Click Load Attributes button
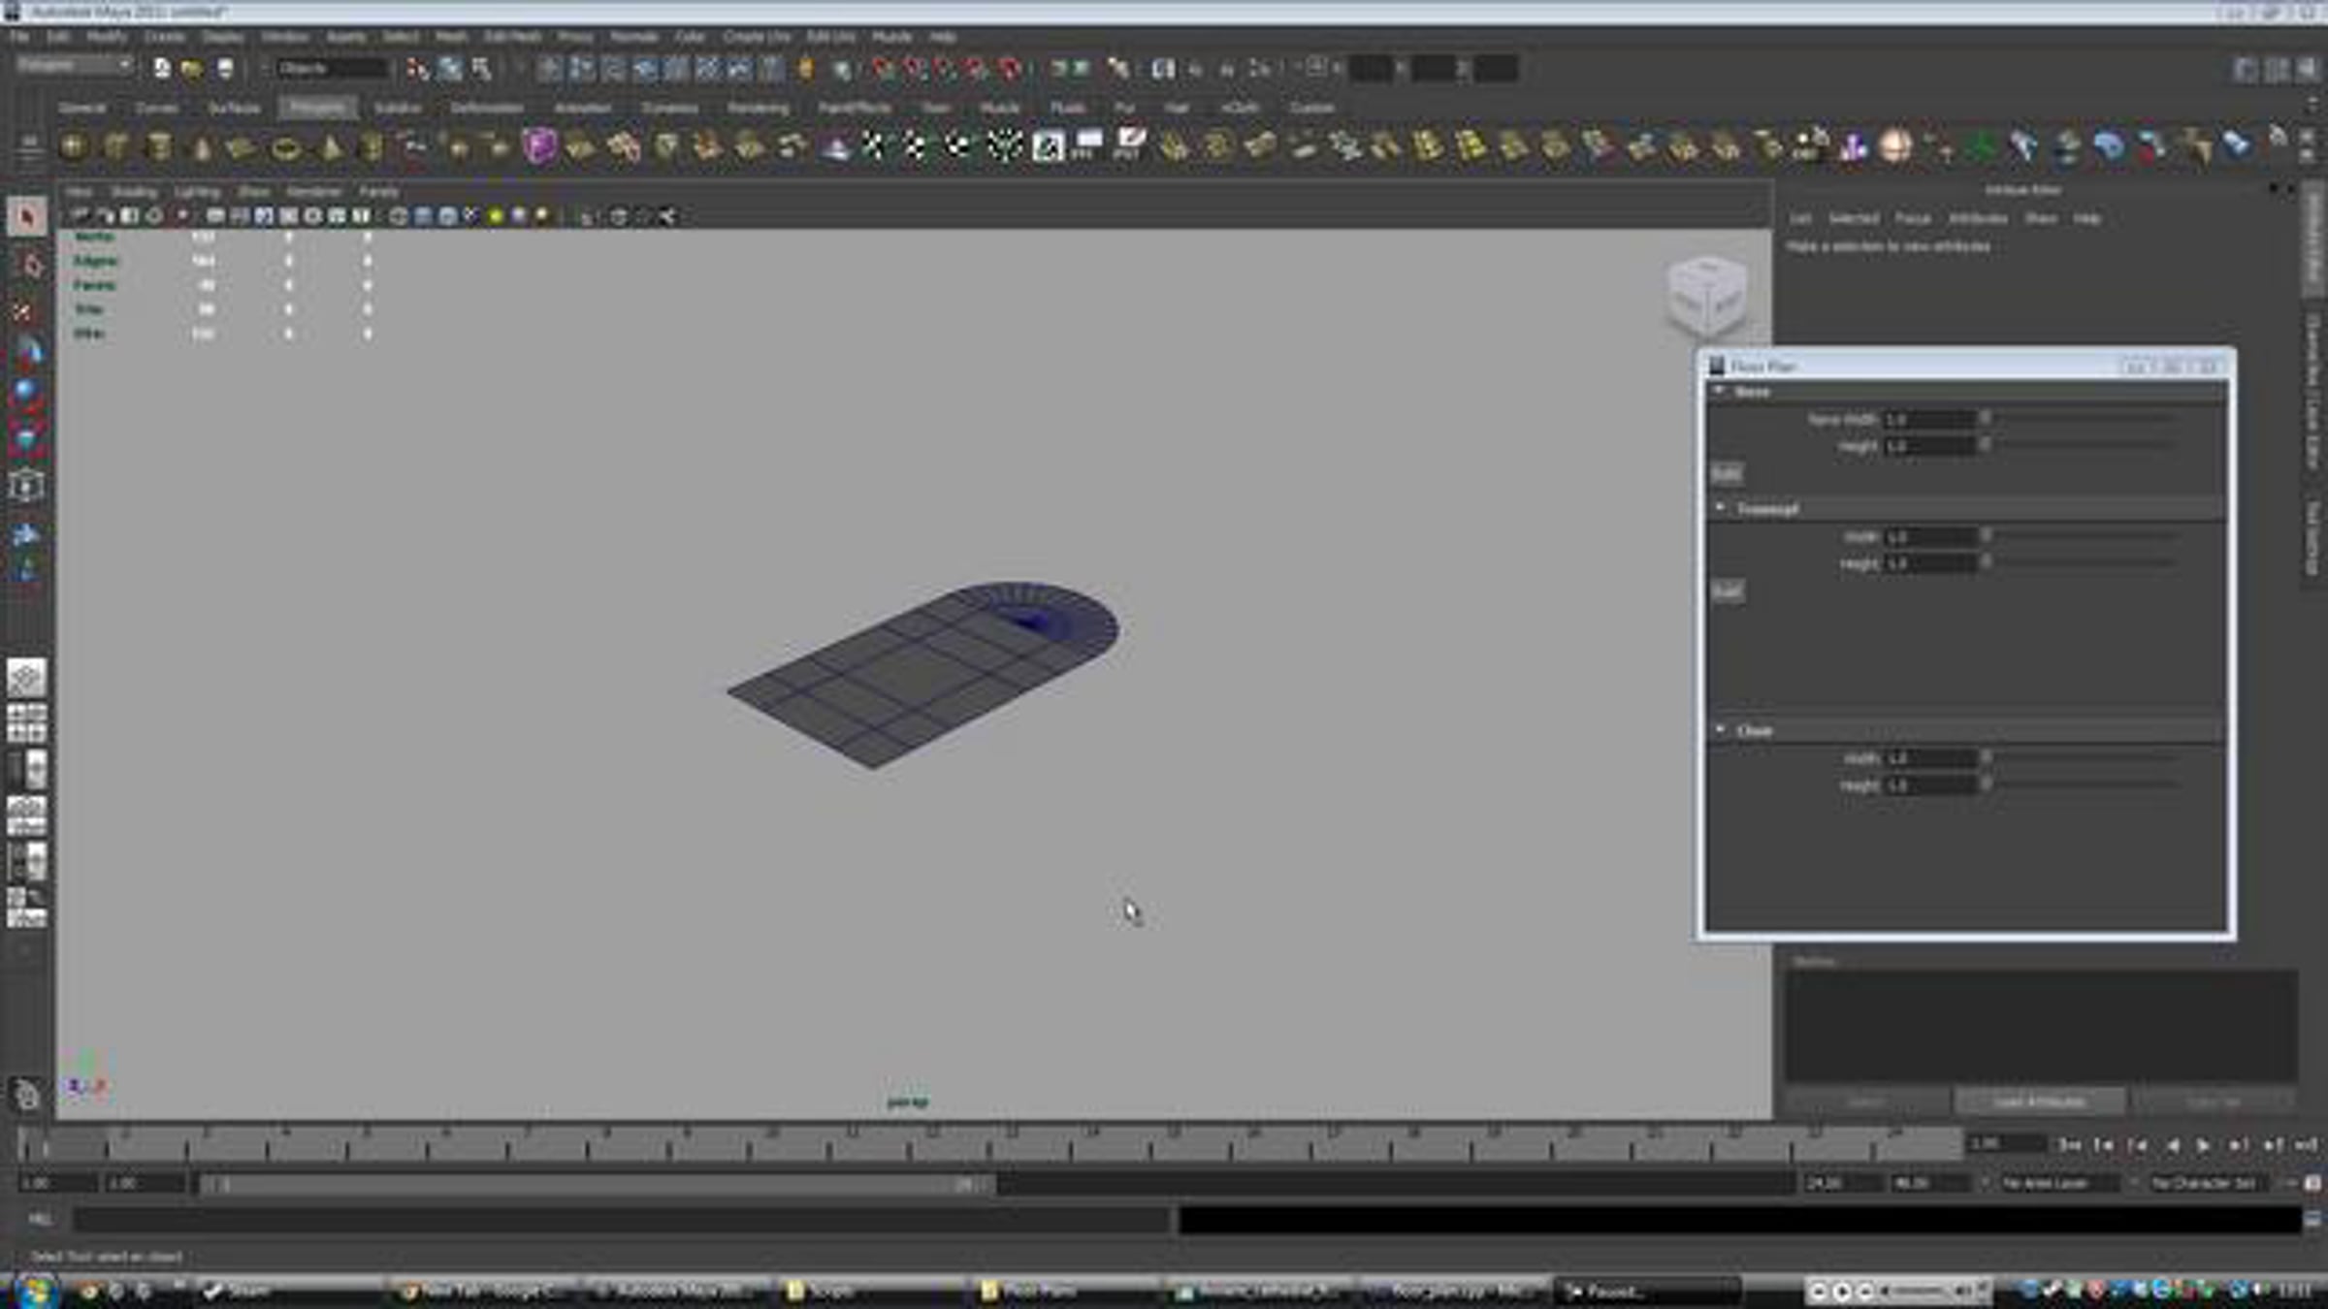 [2039, 1101]
